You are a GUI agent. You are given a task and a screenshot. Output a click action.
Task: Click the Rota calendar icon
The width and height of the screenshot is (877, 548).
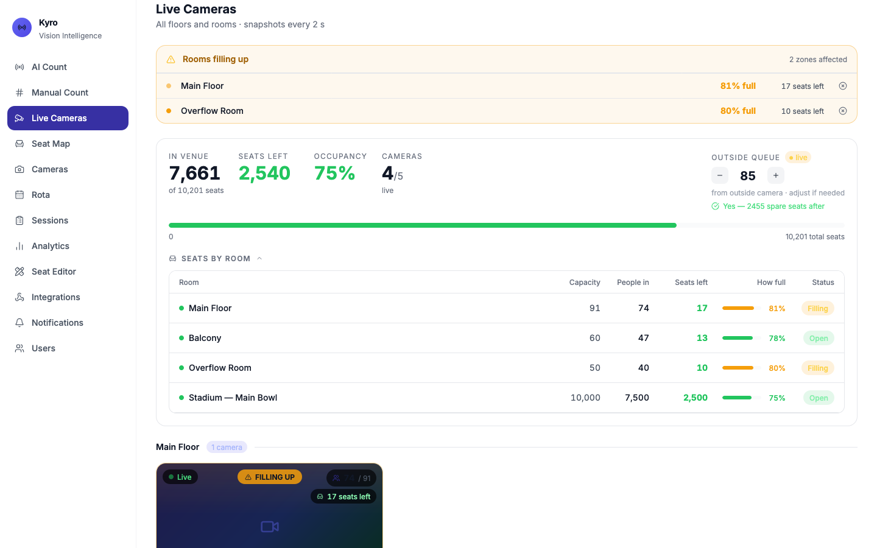[x=19, y=195]
